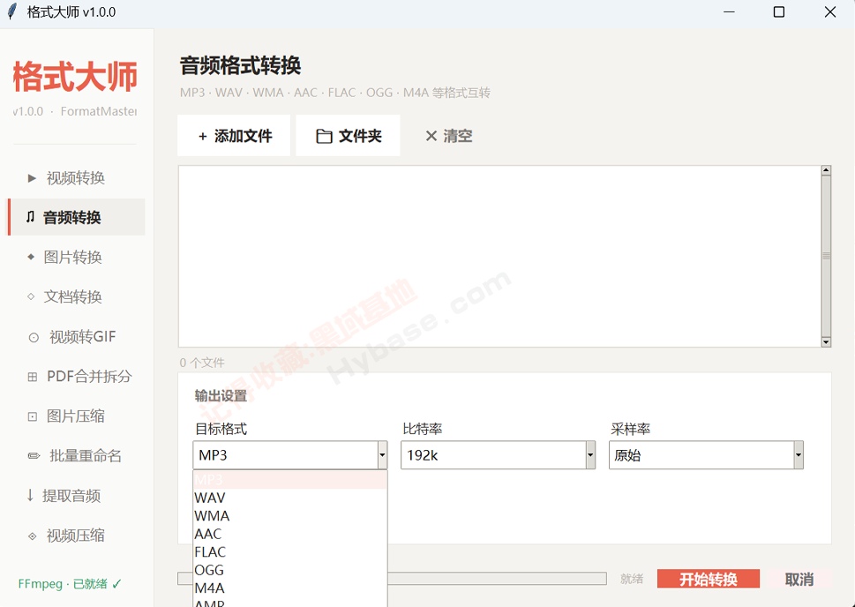Click the square icon beside 图片压缩
The height and width of the screenshot is (607, 855).
(x=32, y=416)
